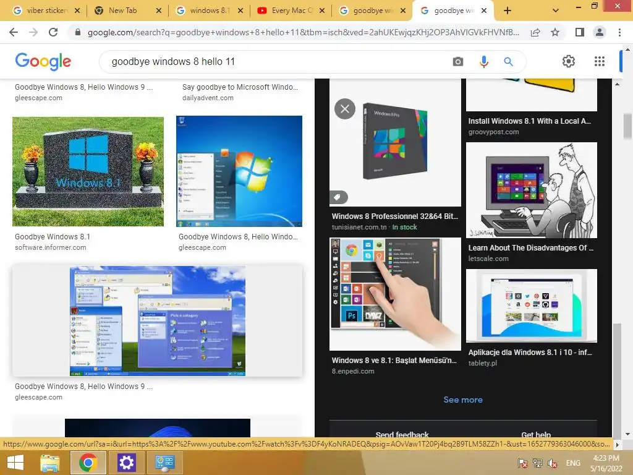Open File Explorer from taskbar
633x475 pixels.
tap(50, 463)
